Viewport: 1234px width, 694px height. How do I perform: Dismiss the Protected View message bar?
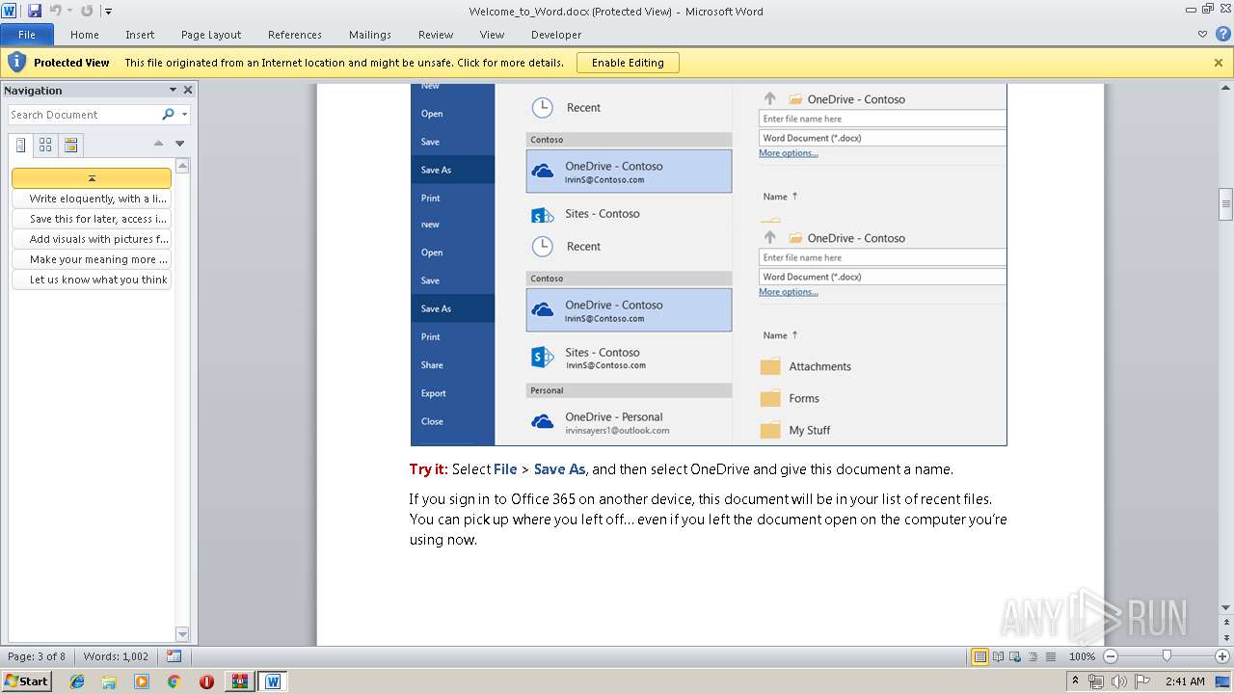[x=1219, y=63]
